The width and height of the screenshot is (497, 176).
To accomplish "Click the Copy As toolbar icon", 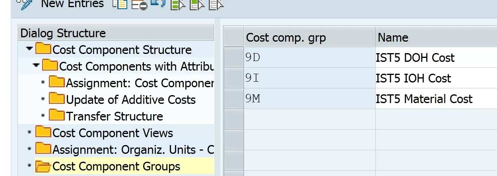I will 119,4.
